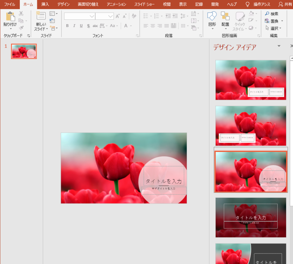Toggle Italic formatting button
Image resolution: width=293 pixels, height=264 pixels.
click(74, 26)
